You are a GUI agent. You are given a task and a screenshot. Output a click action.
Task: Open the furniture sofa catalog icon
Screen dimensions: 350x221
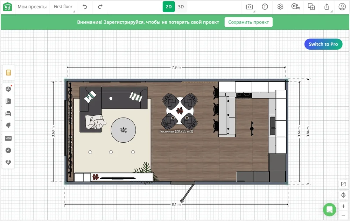point(8,114)
